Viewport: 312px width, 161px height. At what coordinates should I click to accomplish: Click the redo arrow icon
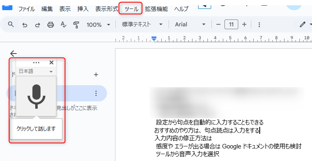point(37,25)
